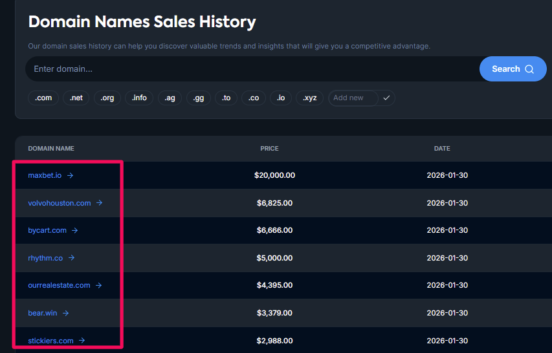Click the Add new extension field
Screen dimensions: 552x353
[353, 98]
